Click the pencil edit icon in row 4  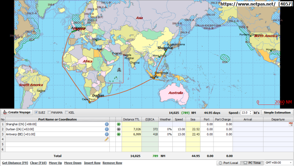(107, 139)
